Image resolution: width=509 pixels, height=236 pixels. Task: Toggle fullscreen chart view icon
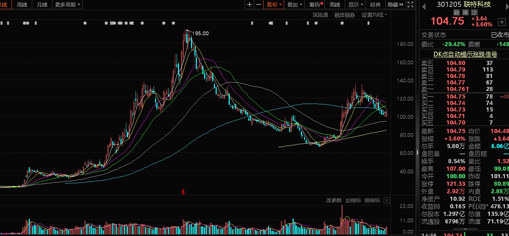(411, 4)
